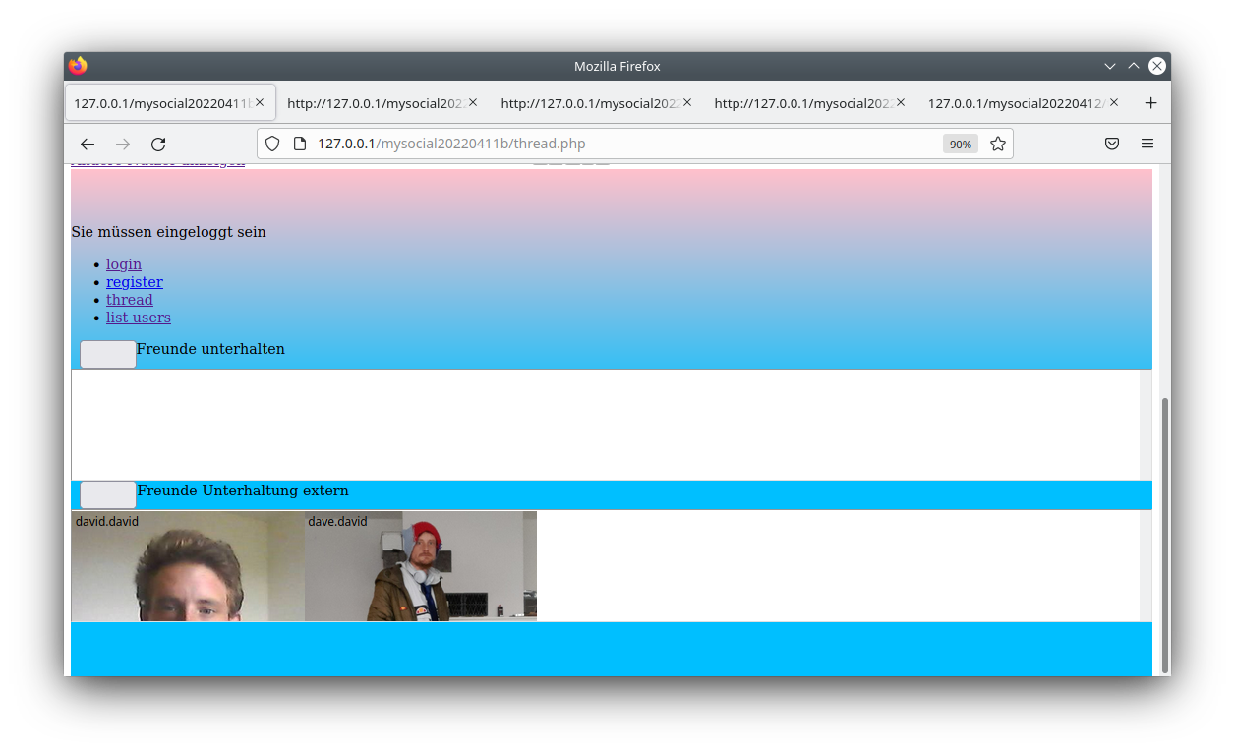Go back to the previous page

tap(87, 144)
